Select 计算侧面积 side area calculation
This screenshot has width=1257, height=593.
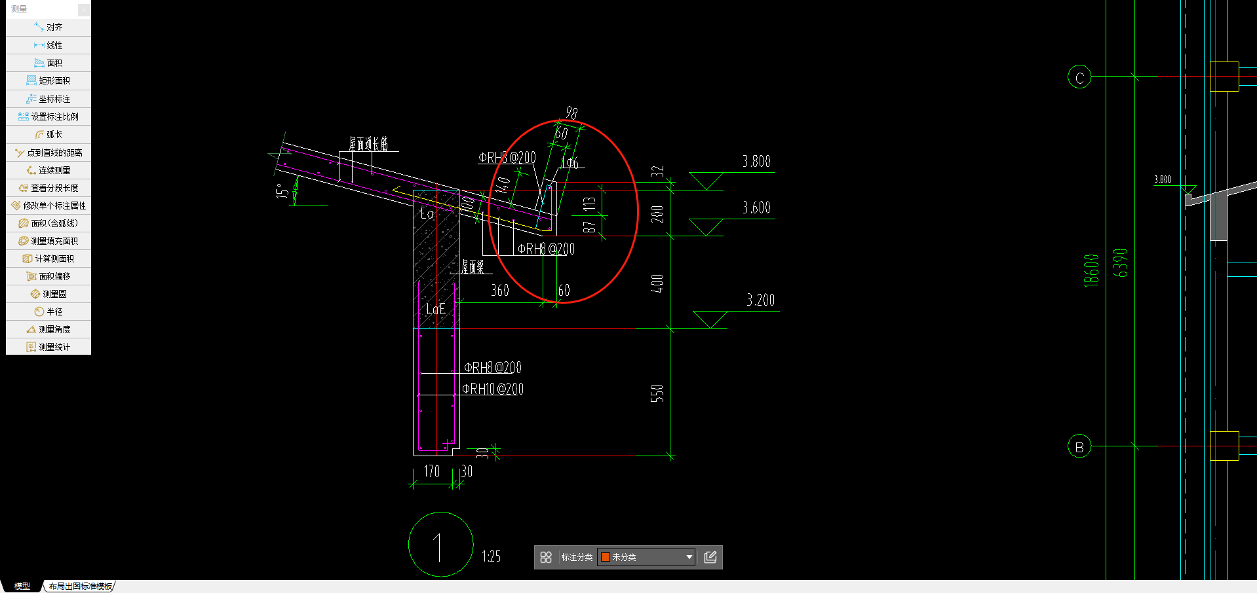tap(48, 259)
